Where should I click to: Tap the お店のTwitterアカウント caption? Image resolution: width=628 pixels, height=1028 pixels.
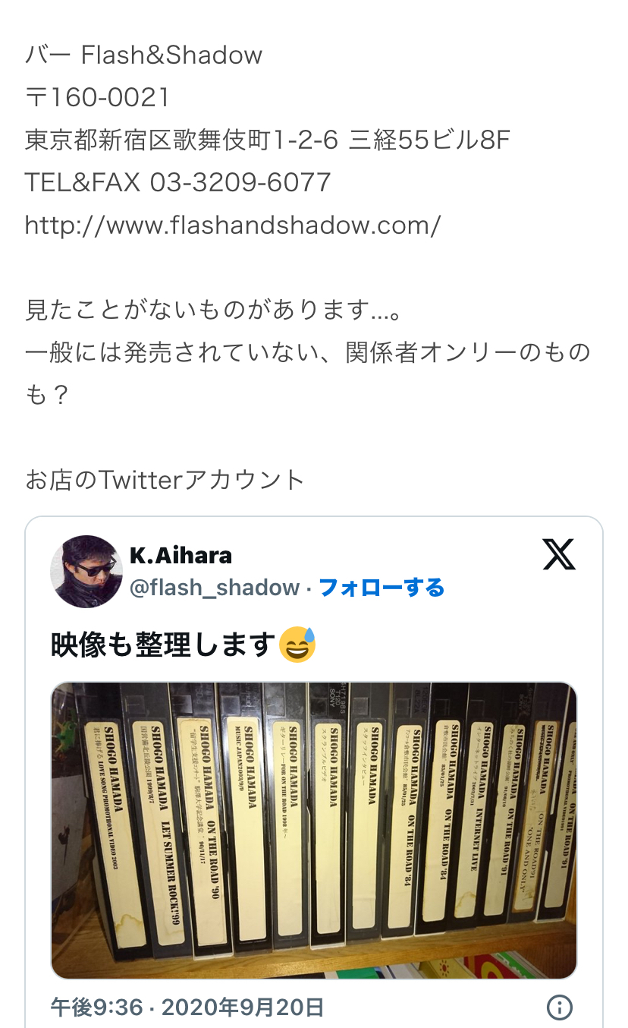165,480
